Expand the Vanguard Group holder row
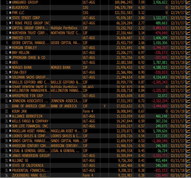191x178 pixels. click(10, 2)
